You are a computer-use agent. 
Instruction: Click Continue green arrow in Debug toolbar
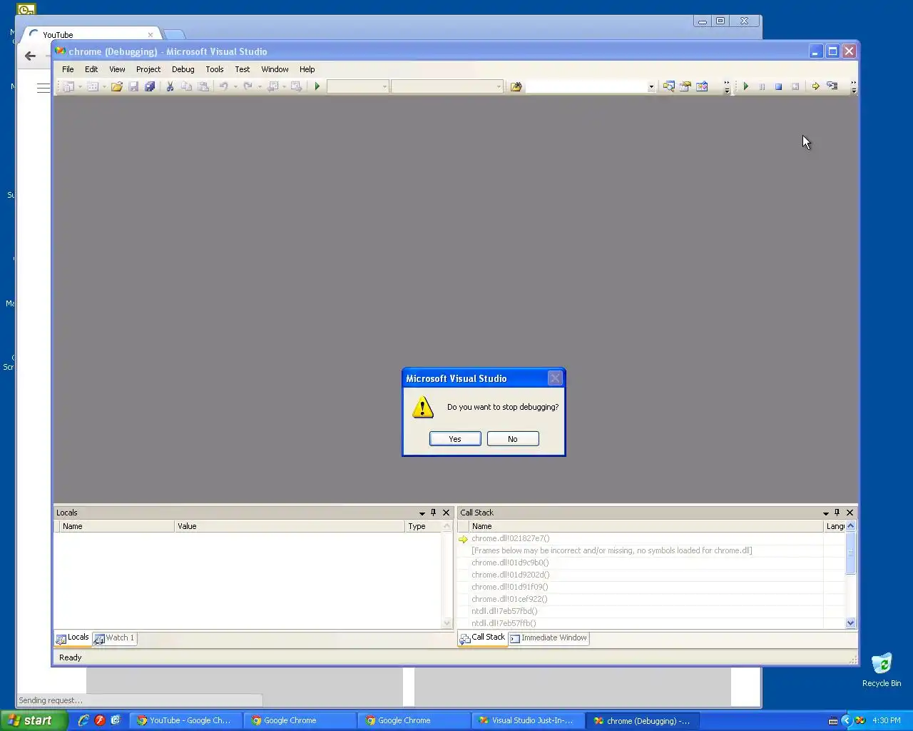(x=745, y=86)
